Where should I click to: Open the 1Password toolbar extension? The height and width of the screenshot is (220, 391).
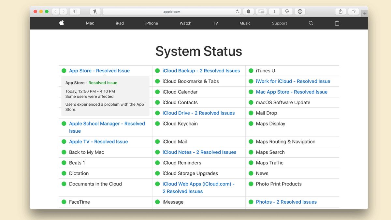[x=300, y=11]
